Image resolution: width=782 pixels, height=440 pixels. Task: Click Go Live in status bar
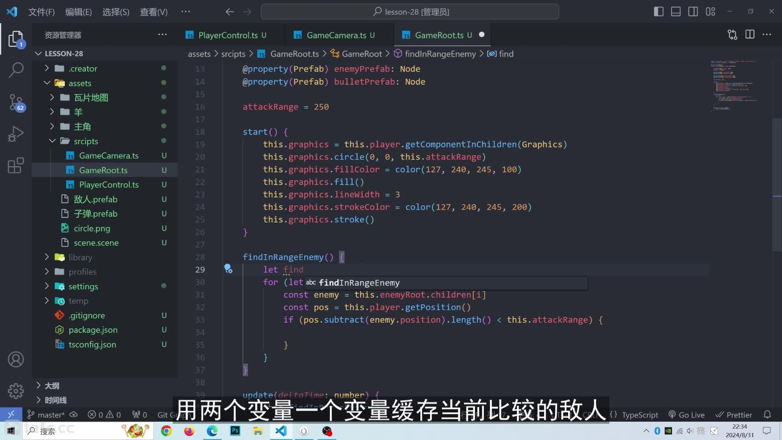click(687, 415)
